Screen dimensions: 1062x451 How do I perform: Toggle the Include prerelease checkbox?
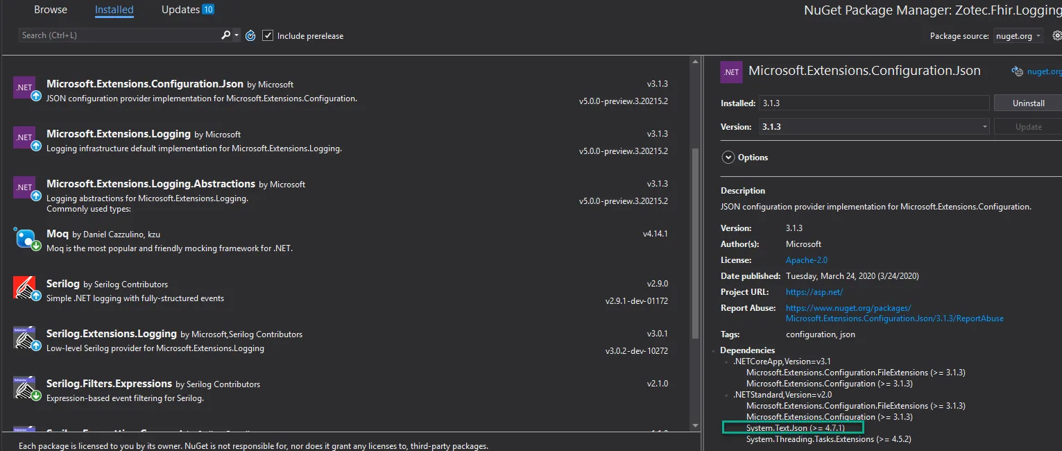coord(268,35)
